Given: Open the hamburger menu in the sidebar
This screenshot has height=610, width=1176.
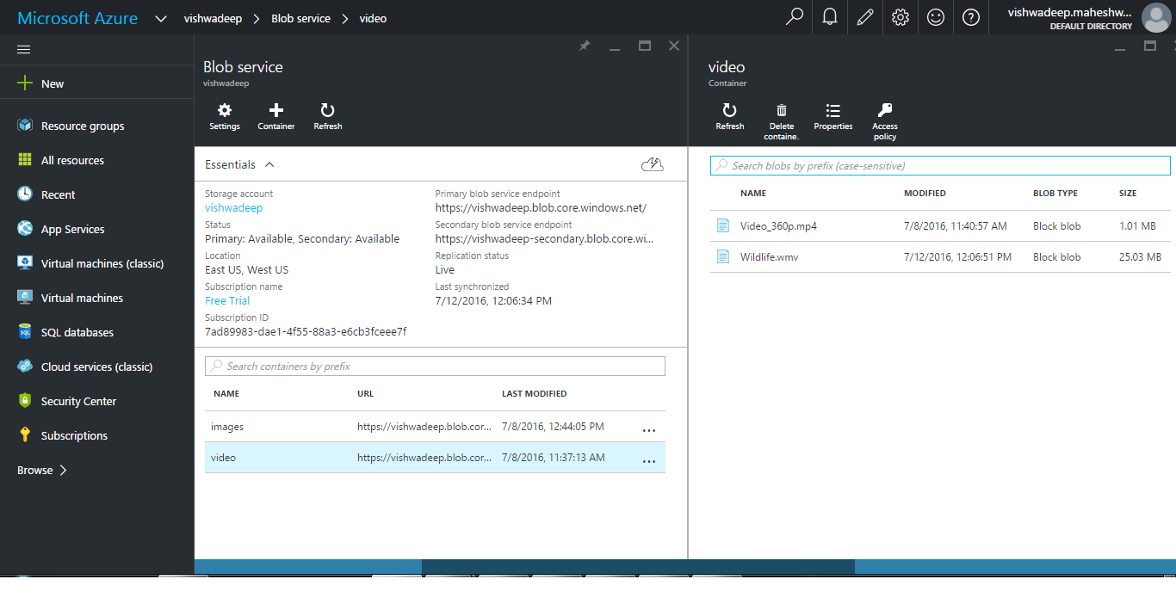Looking at the screenshot, I should coord(24,50).
